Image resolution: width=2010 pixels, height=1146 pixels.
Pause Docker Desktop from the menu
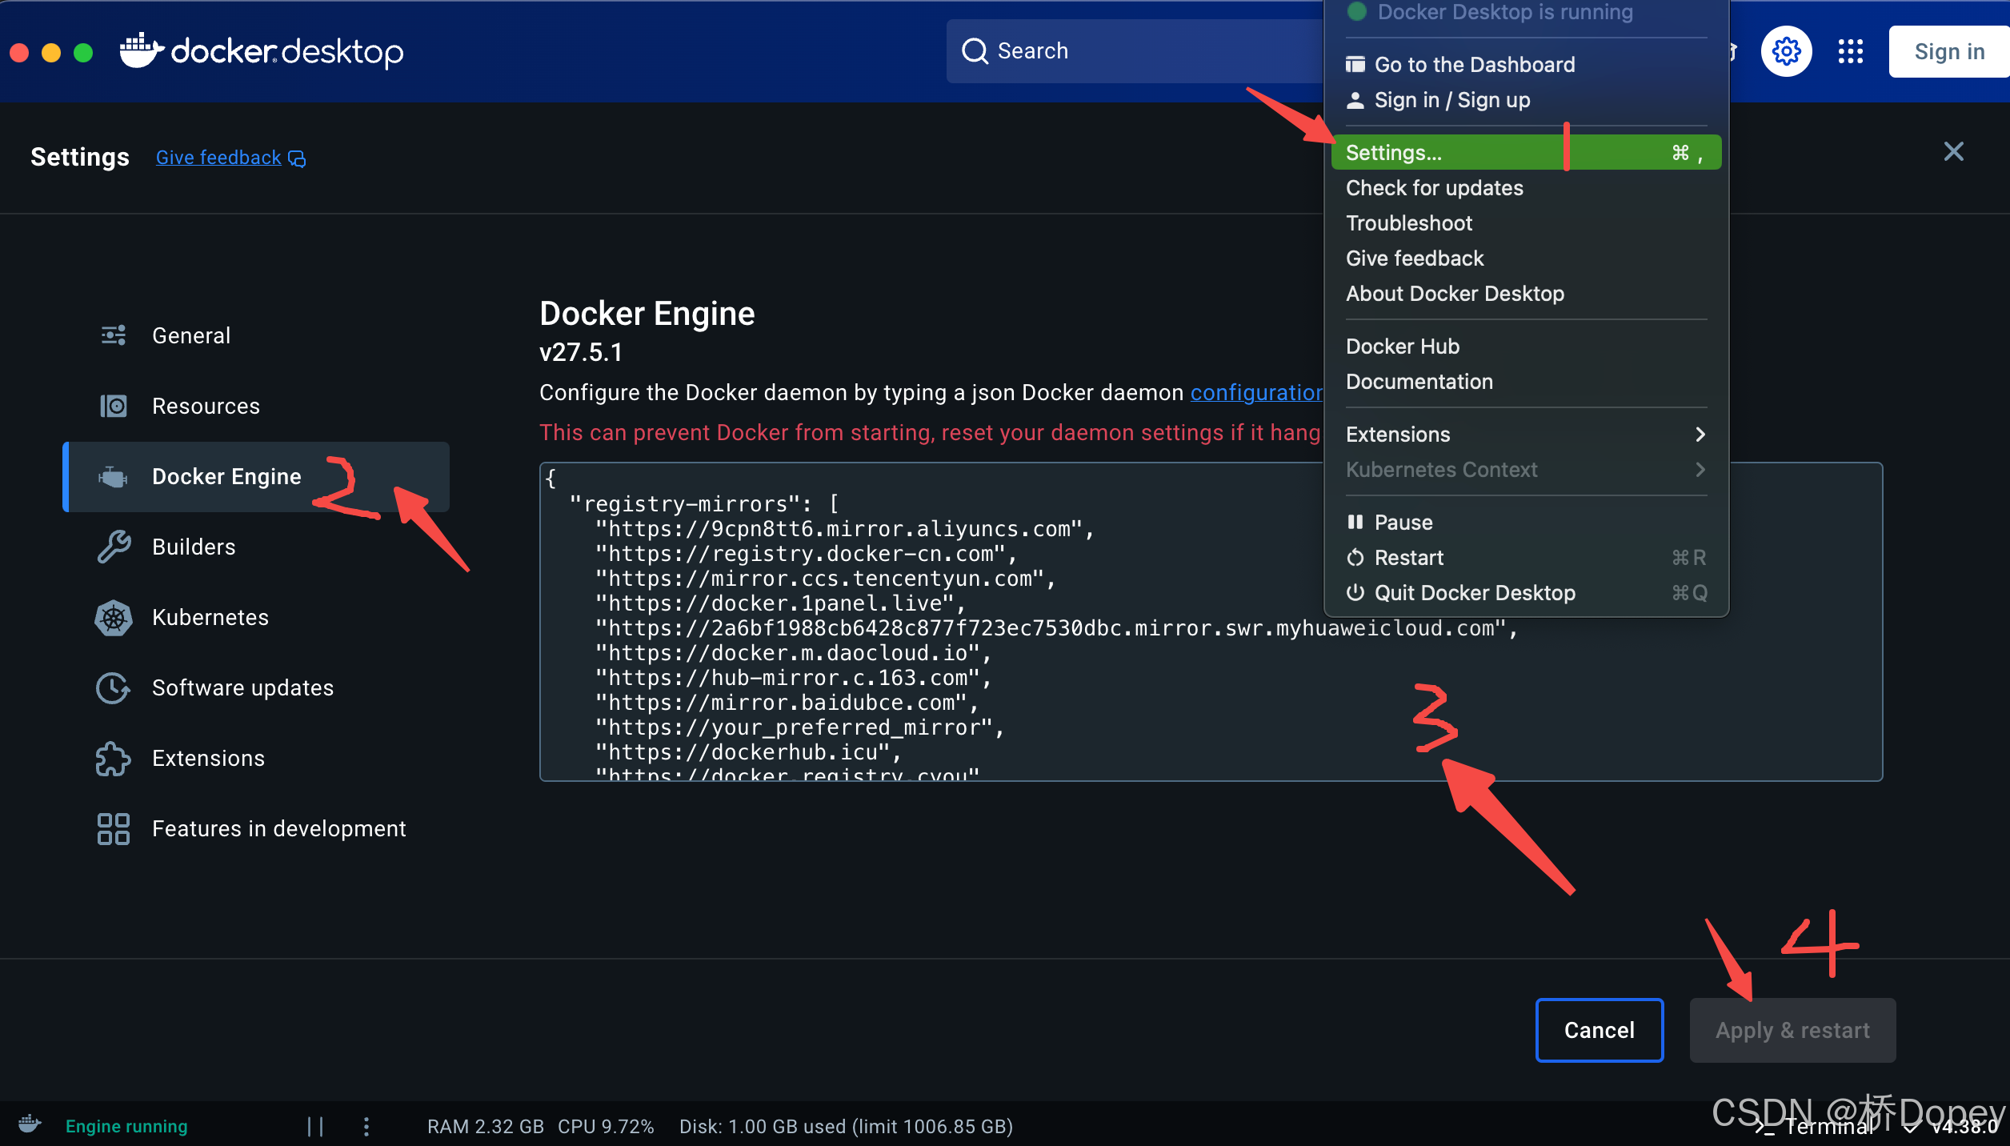[x=1405, y=522]
